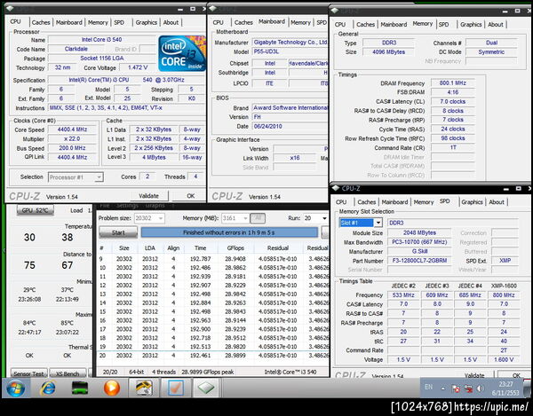Open the Graphics tab in the CPU window
The height and width of the screenshot is (416, 533).
(147, 22)
